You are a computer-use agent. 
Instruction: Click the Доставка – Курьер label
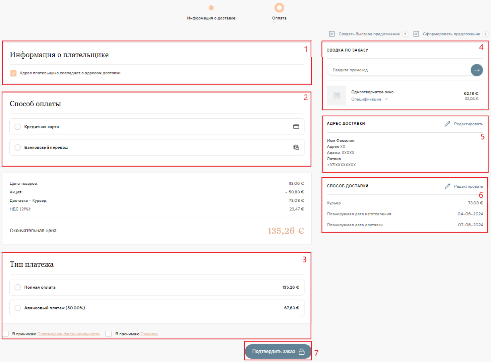pyautogui.click(x=28, y=200)
